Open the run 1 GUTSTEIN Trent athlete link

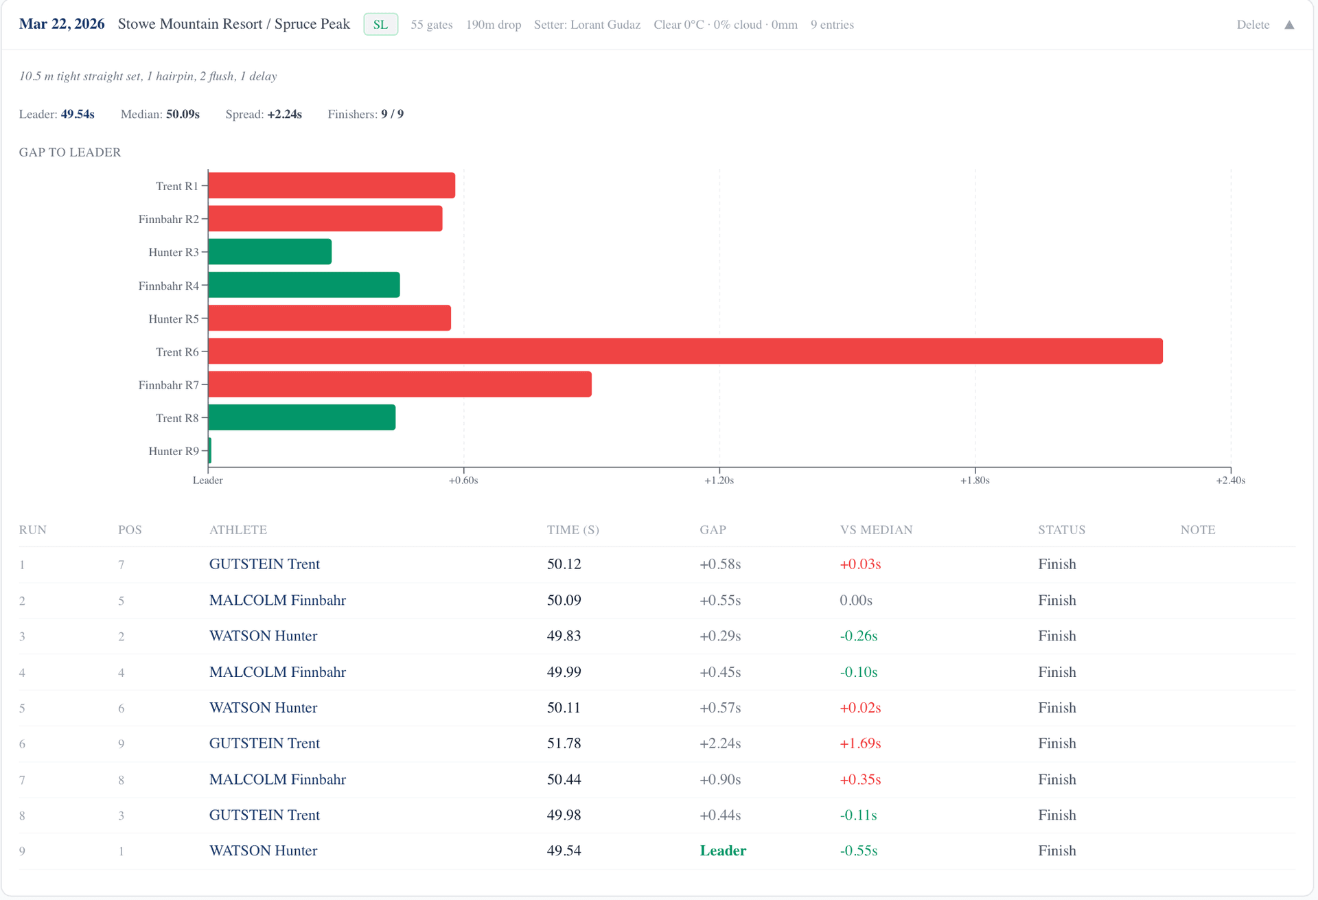click(264, 564)
